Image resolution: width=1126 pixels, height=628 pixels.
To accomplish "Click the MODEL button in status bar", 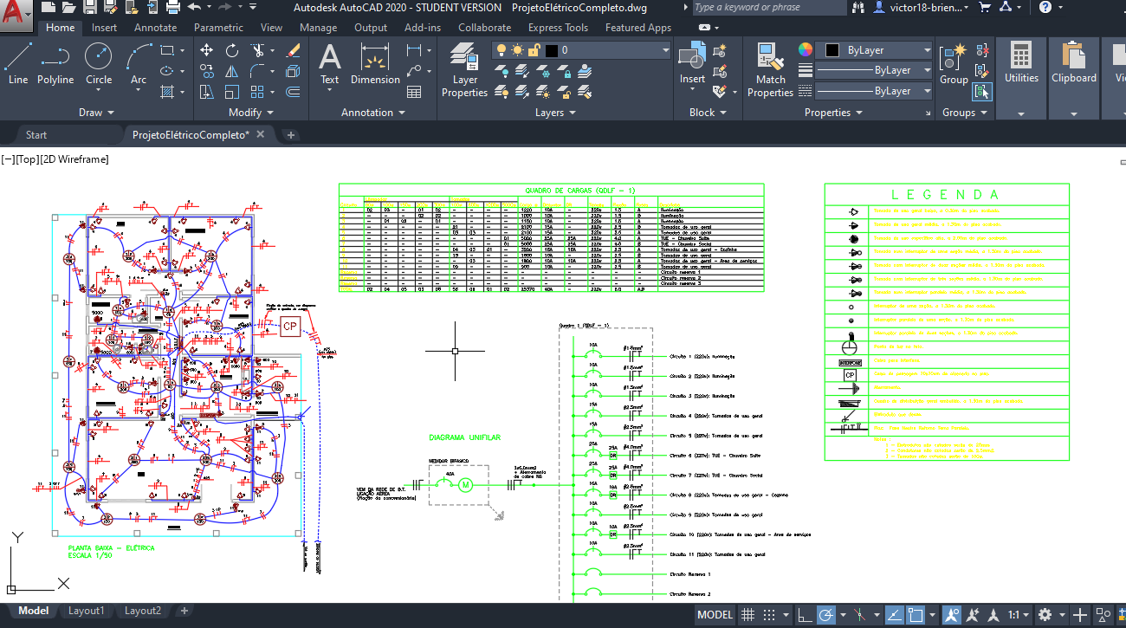I will [x=715, y=614].
